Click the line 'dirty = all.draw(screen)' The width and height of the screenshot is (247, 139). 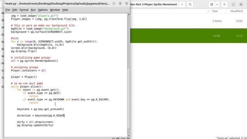[35, 122]
